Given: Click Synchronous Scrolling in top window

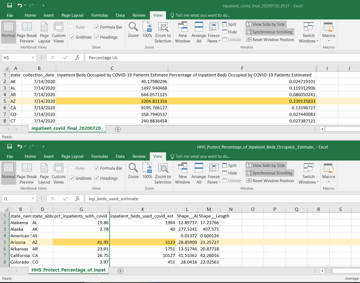Looking at the screenshot, I should (x=269, y=32).
